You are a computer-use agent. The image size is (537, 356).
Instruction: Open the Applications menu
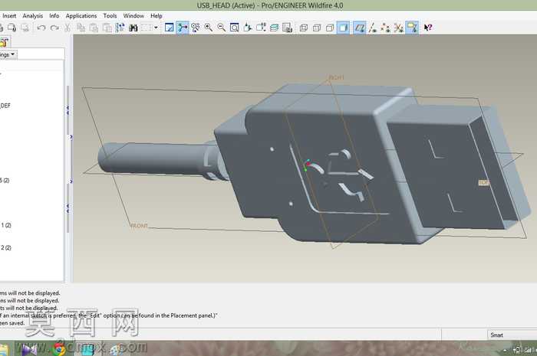point(81,16)
